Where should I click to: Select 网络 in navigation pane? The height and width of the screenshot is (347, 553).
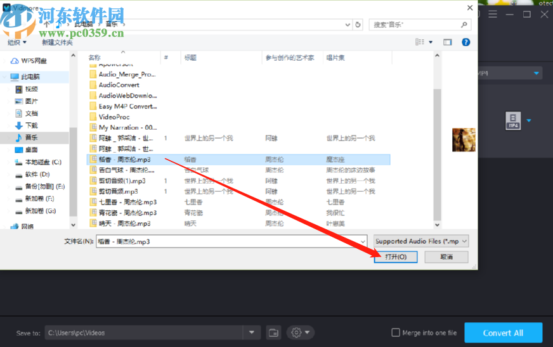pyautogui.click(x=27, y=227)
